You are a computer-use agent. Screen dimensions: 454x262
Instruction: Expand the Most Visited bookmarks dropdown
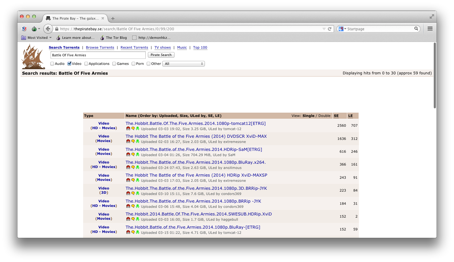point(37,38)
